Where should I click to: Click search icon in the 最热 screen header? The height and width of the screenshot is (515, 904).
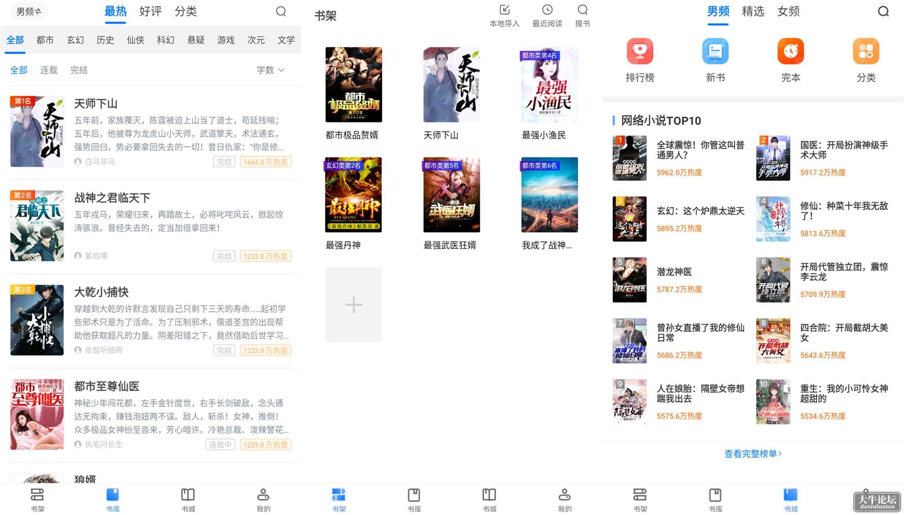coord(281,11)
